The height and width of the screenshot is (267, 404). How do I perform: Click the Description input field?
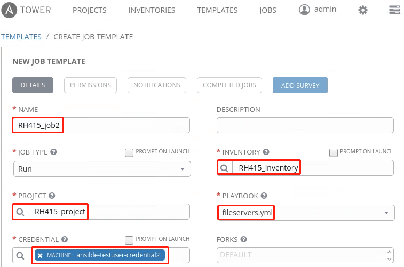(x=305, y=125)
